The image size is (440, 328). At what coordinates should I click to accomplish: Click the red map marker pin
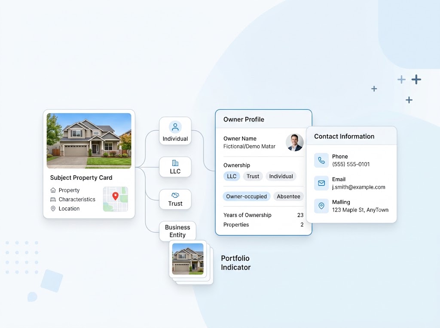[115, 196]
